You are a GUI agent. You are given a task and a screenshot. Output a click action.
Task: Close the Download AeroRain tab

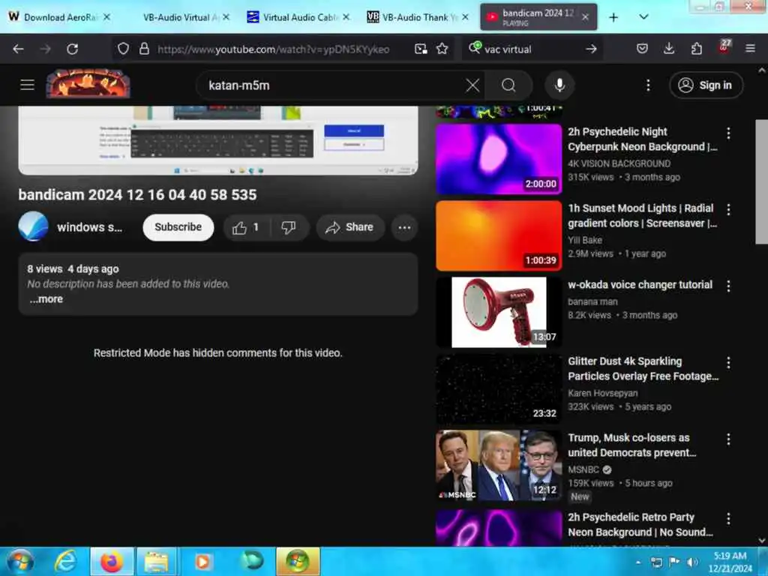coord(106,17)
